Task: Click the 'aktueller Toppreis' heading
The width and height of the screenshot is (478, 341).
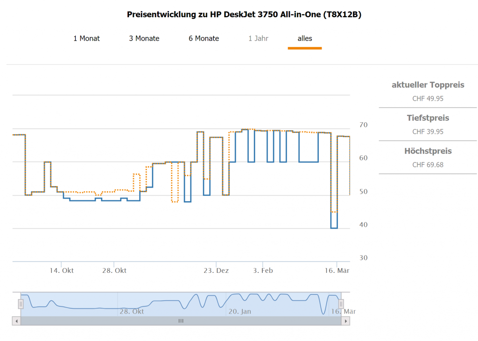Action: [x=428, y=85]
